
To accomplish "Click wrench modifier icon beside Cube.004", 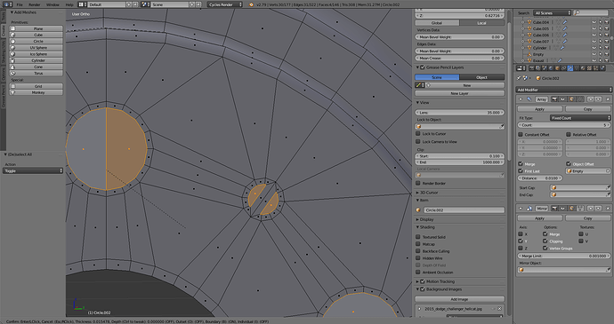I will click(x=565, y=22).
